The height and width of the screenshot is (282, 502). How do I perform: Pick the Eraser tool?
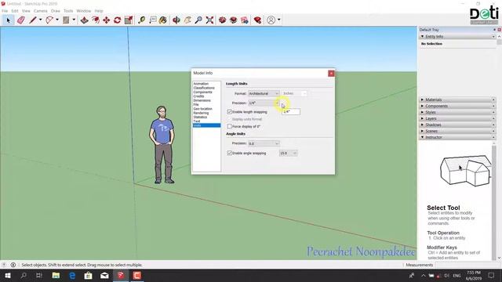21,20
